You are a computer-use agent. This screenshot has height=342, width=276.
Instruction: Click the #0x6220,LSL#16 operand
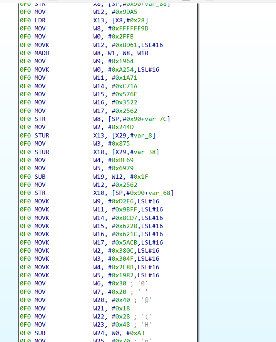coord(137,226)
